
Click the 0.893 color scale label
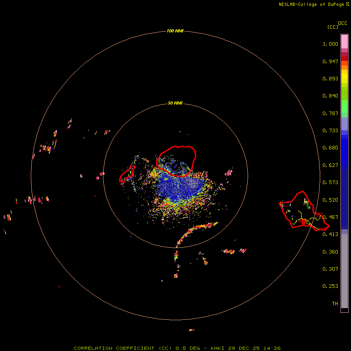pos(330,78)
